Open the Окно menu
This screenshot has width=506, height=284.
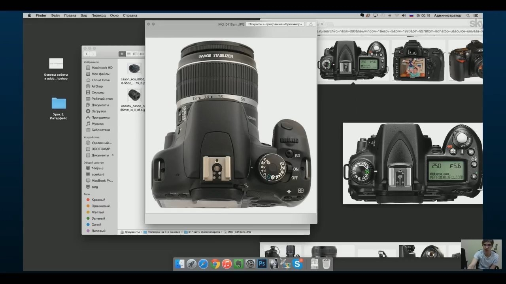(x=114, y=15)
